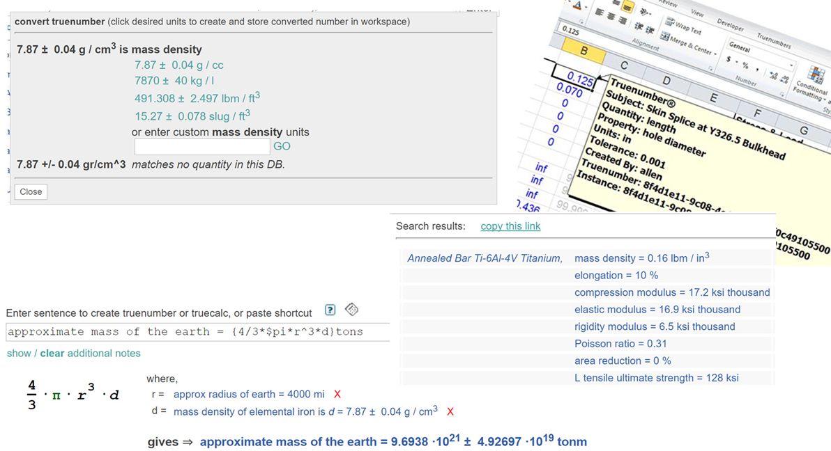Click Merge & Center in Excel ribbon
The image size is (831, 451).
[687, 43]
